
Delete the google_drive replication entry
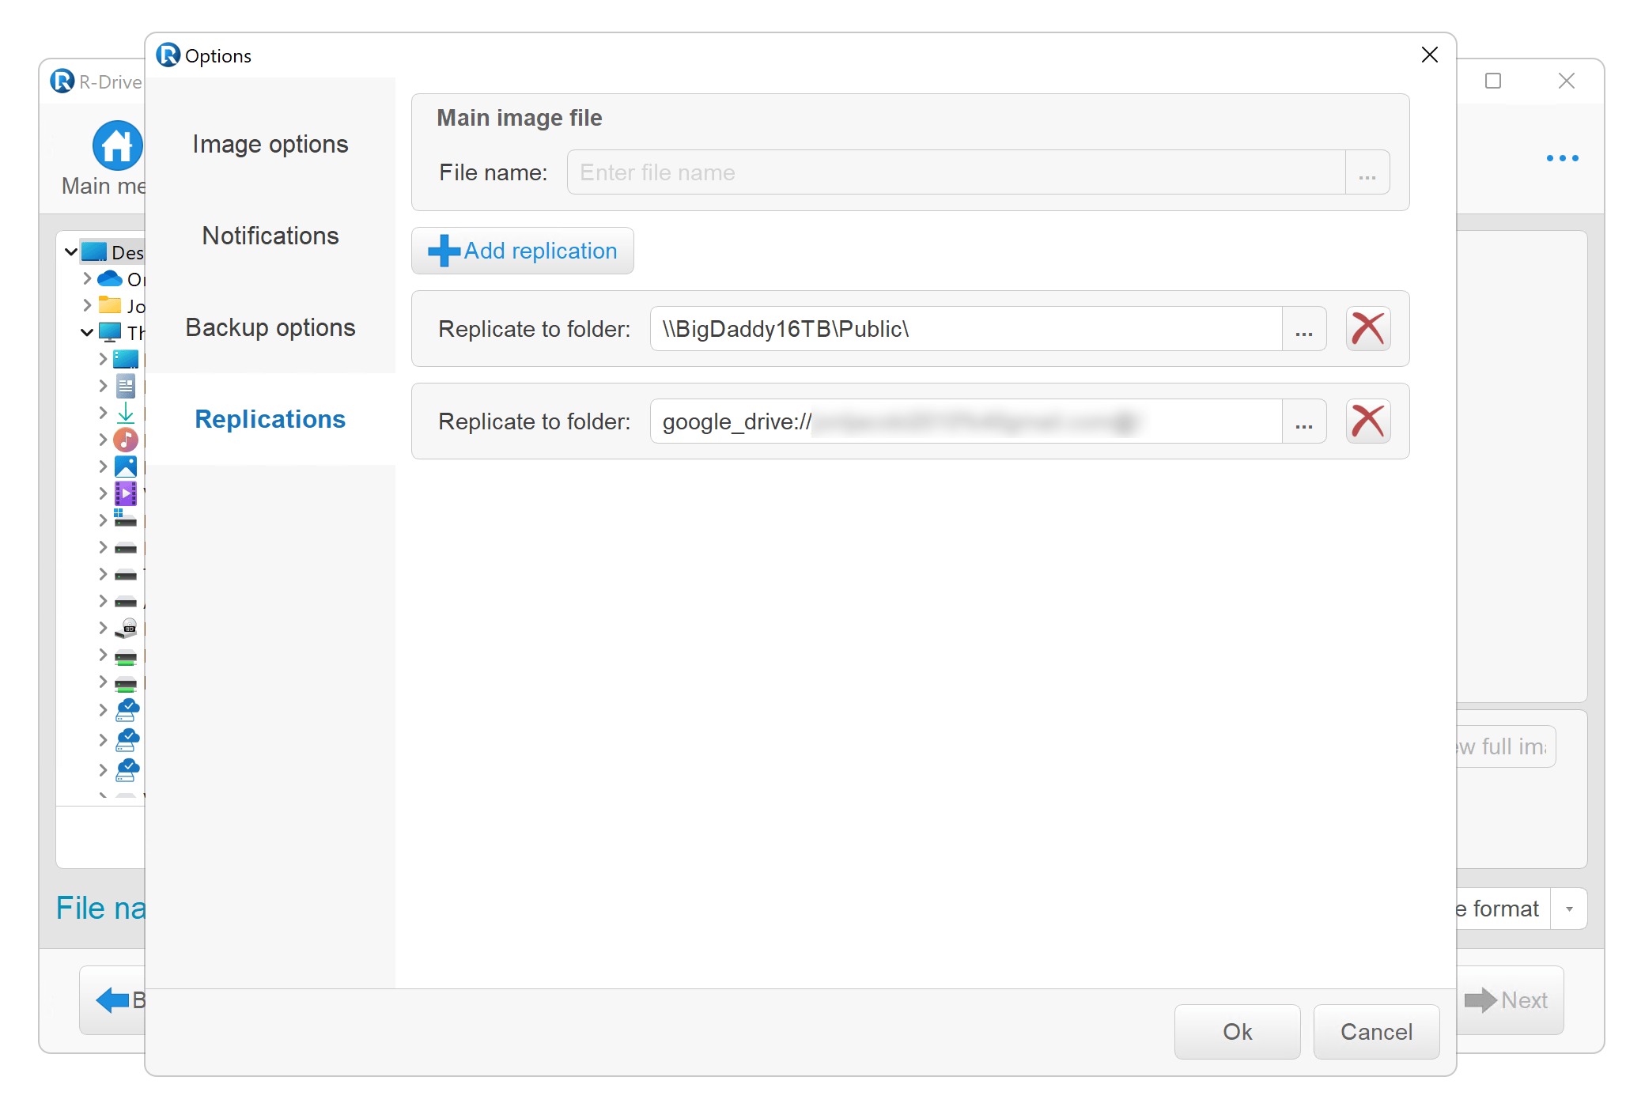[1368, 421]
